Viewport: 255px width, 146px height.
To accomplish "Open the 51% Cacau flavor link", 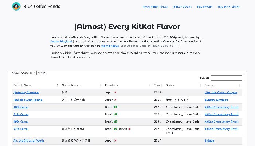I will 21,114.
